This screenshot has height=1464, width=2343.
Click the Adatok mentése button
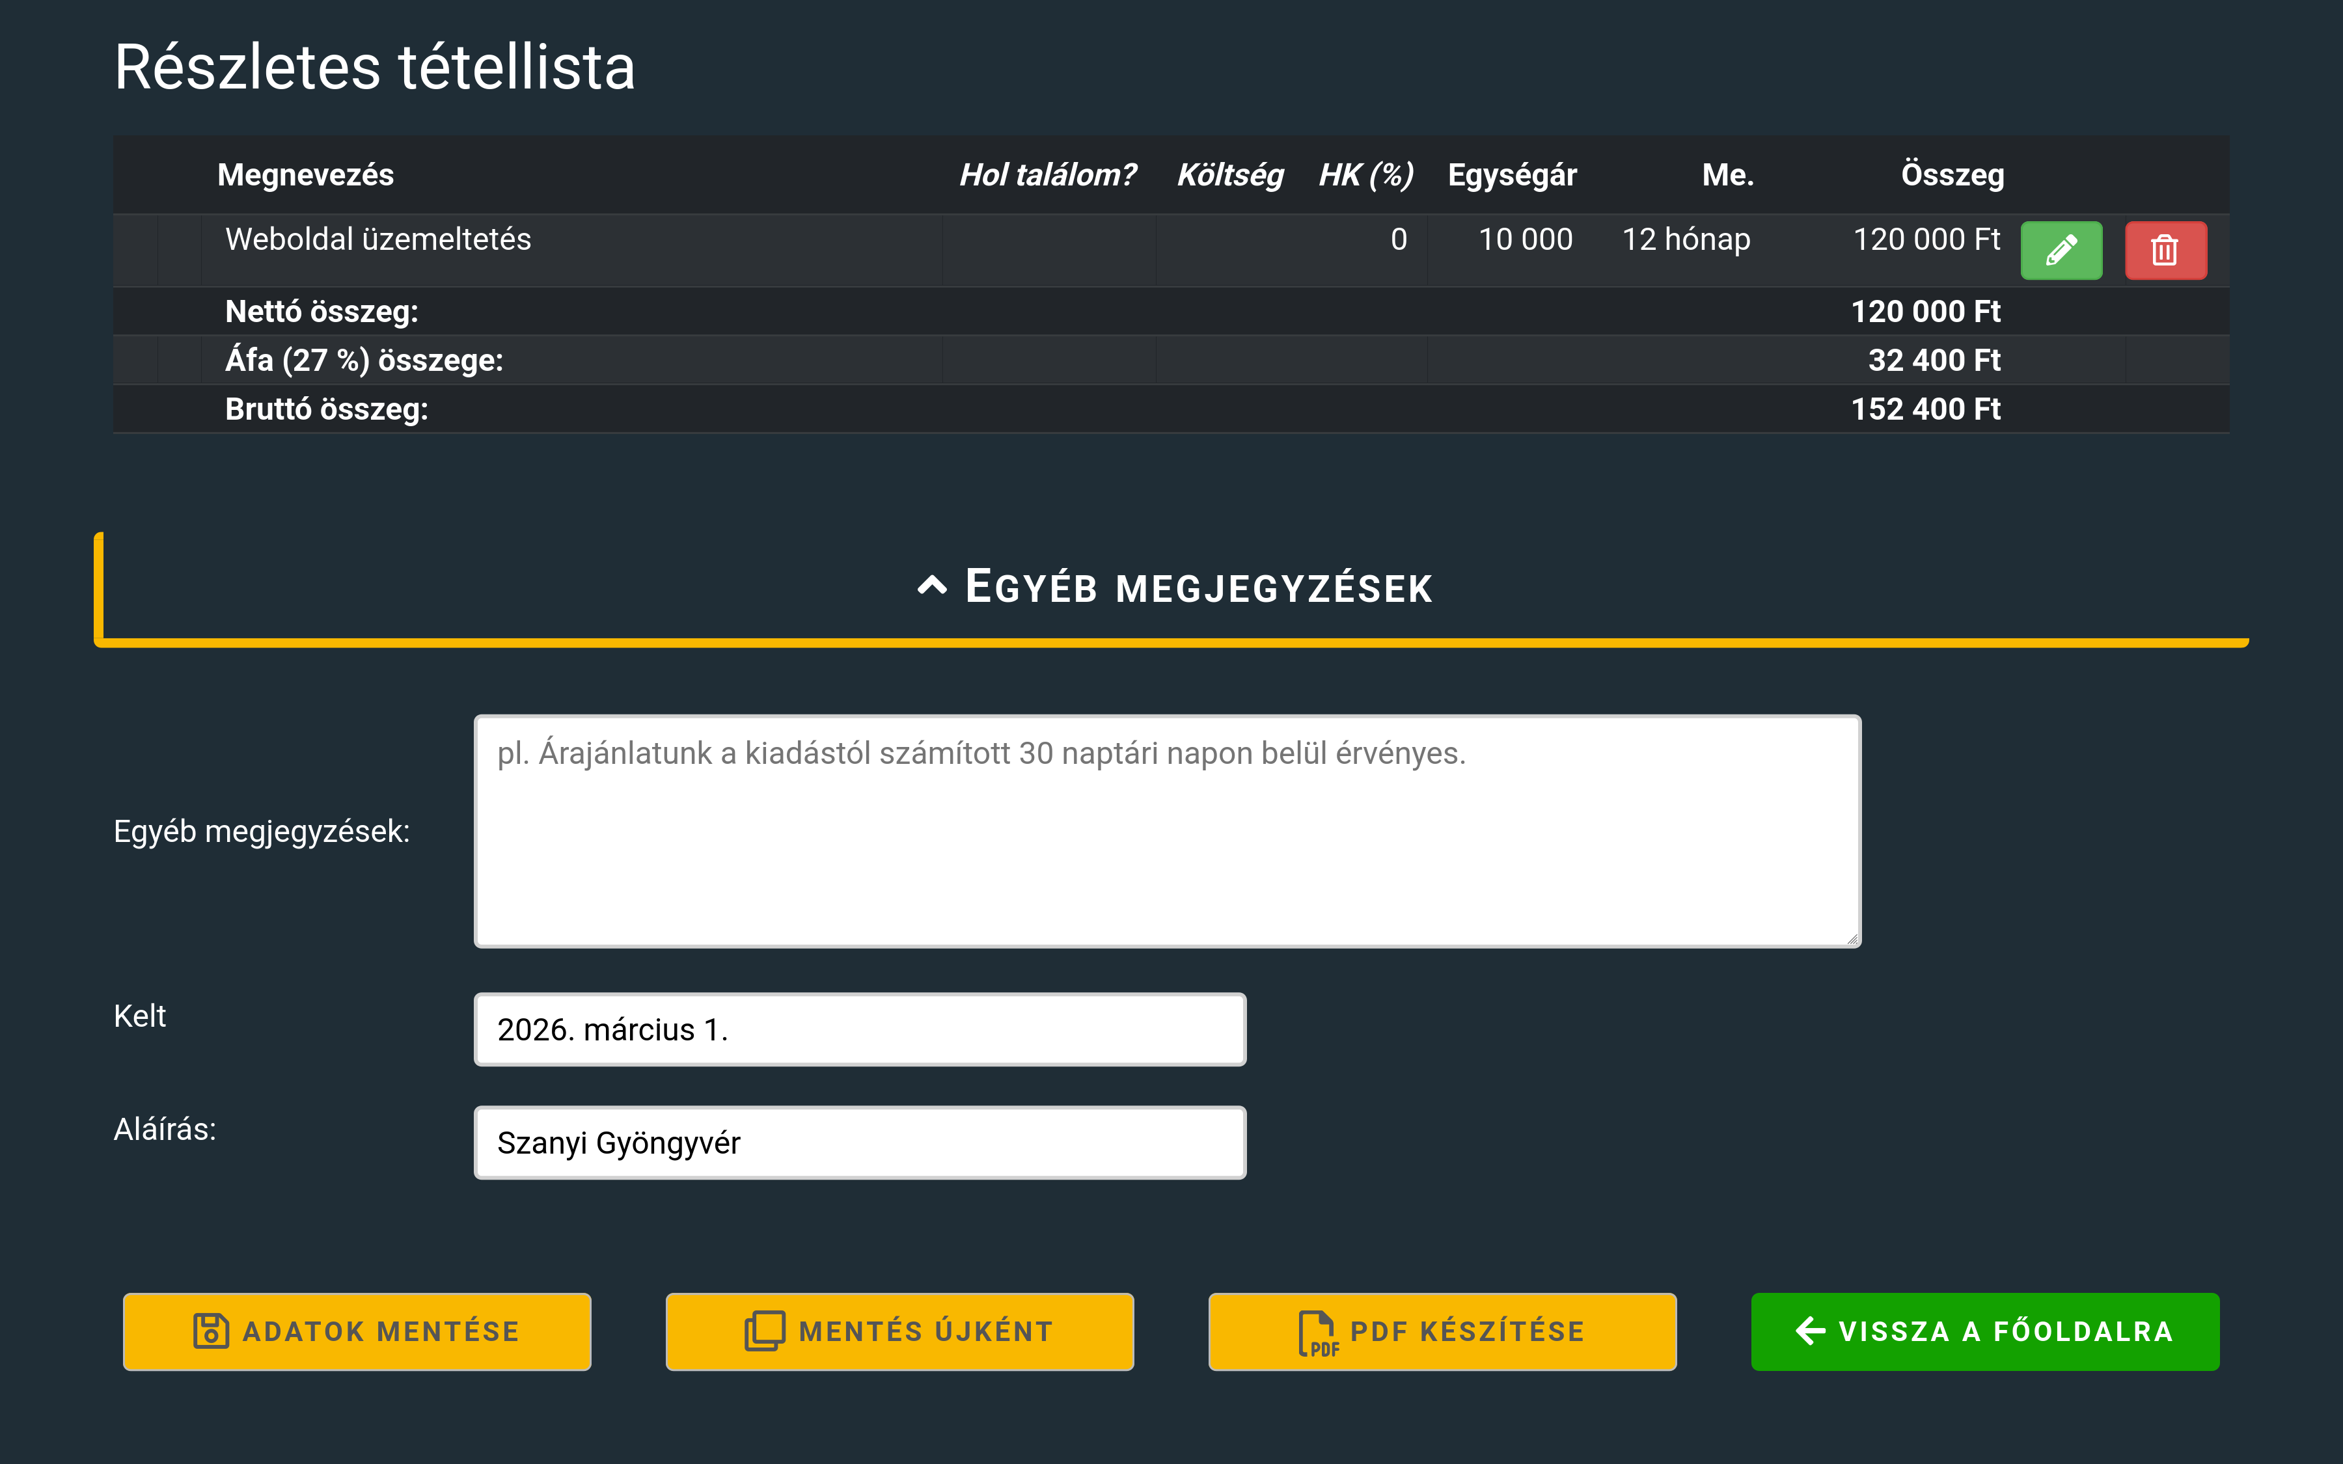pos(357,1331)
